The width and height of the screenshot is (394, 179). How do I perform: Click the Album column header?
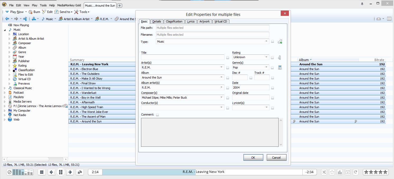click(328, 60)
